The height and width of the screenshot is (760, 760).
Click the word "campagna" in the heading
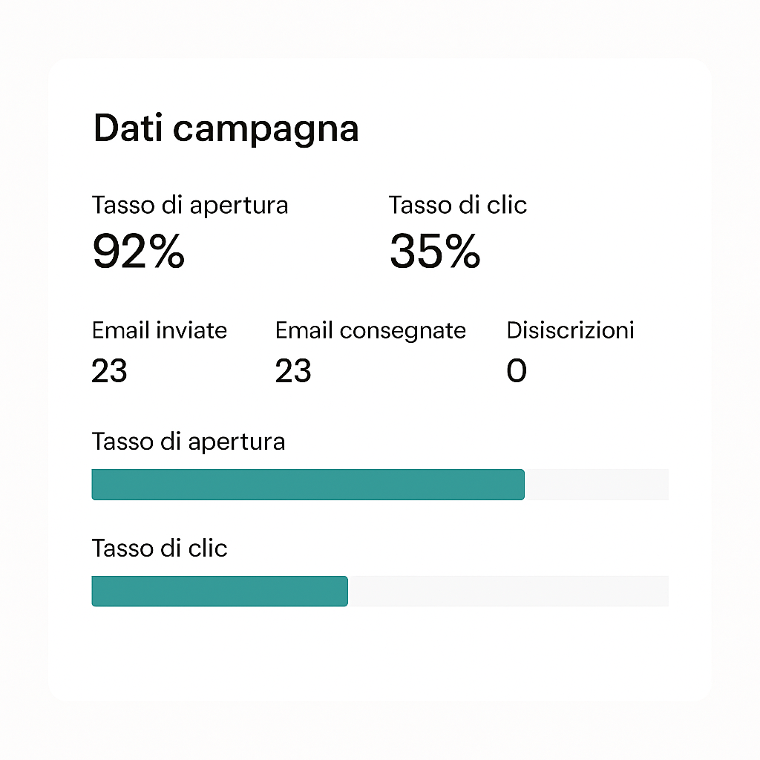coord(266,130)
